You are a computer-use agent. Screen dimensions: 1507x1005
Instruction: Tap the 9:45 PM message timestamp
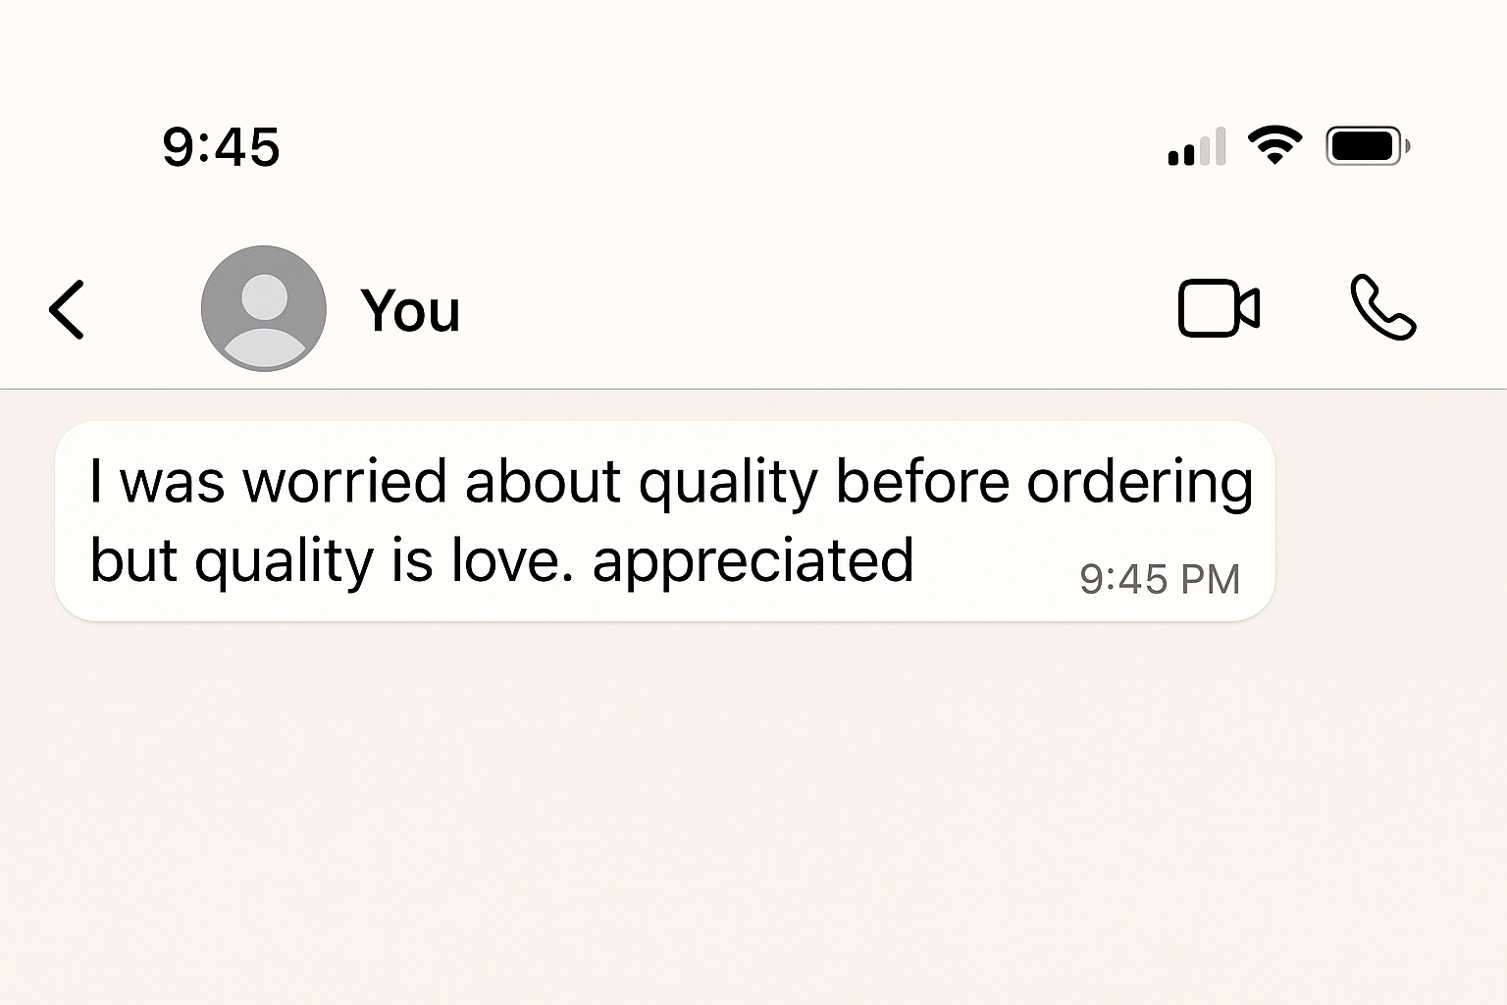point(1160,579)
